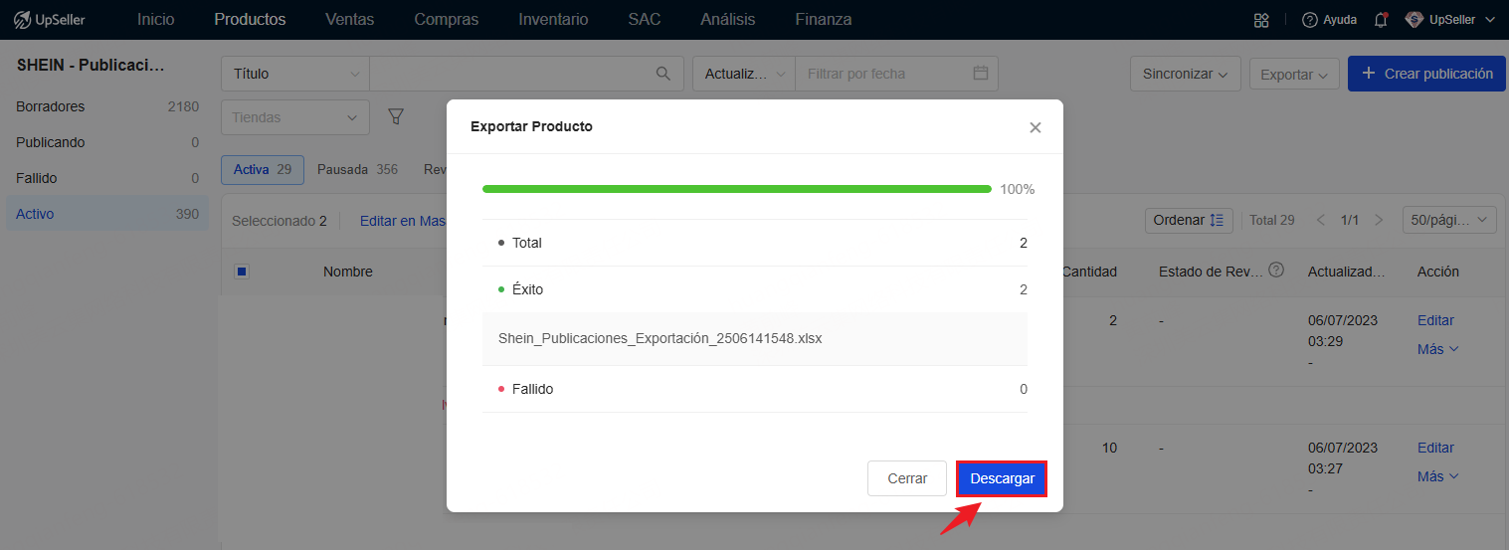Expand the Sincronizar dropdown
This screenshot has width=1509, height=550.
point(1185,74)
